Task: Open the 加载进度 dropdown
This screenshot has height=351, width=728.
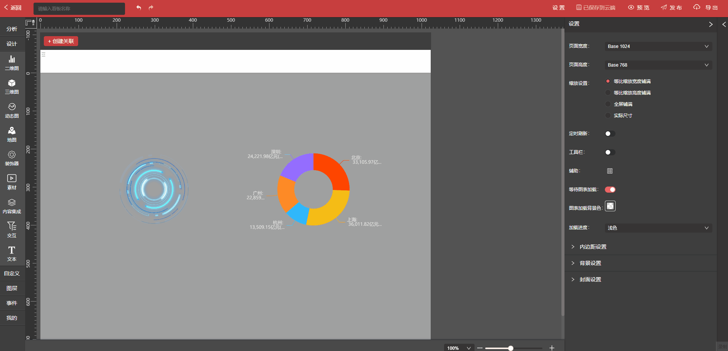Action: [x=658, y=228]
